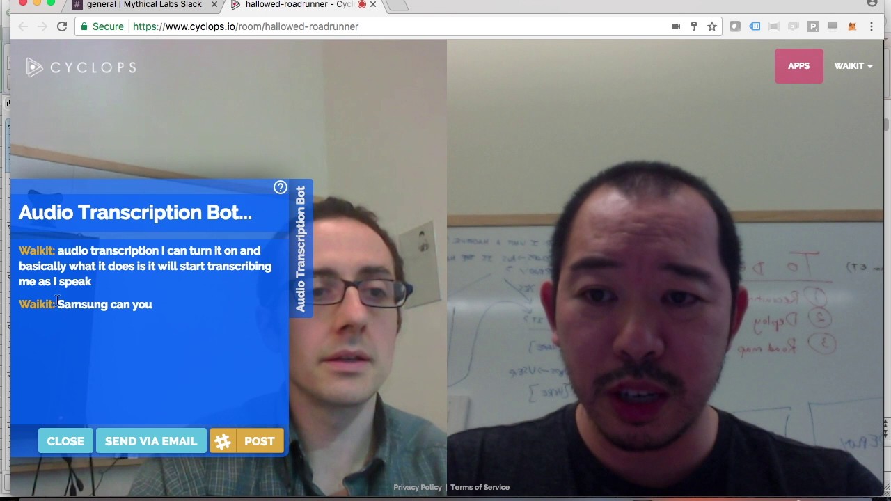
Task: Click the monitor extension icon beside MetaMask
Action: (833, 26)
